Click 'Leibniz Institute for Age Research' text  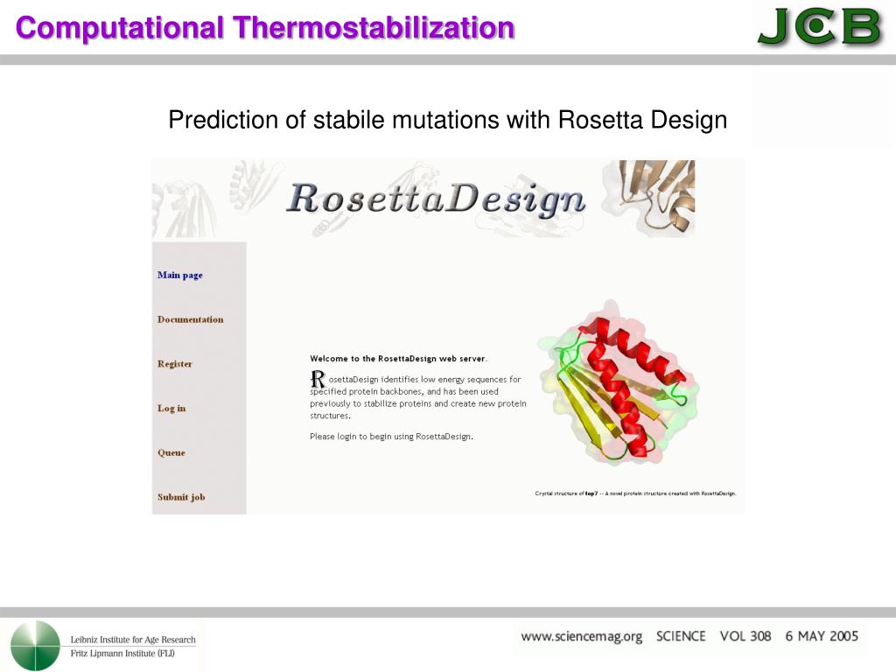tap(133, 640)
